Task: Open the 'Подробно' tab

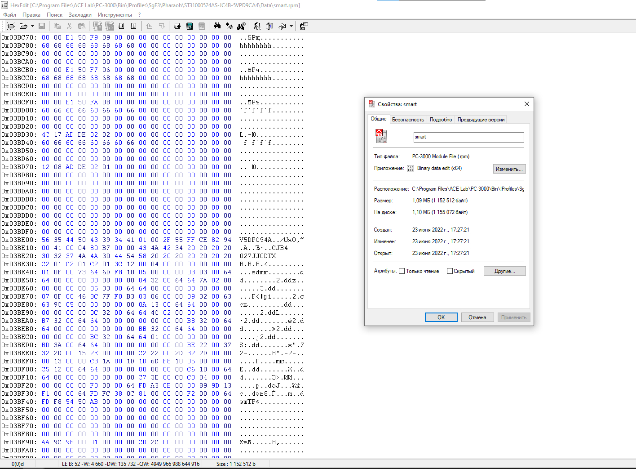Action: coord(441,120)
